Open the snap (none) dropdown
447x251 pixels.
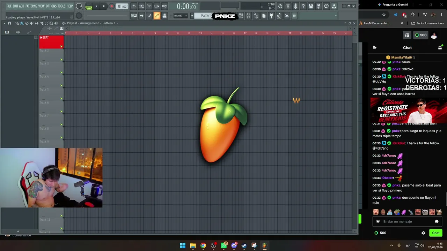point(181,16)
